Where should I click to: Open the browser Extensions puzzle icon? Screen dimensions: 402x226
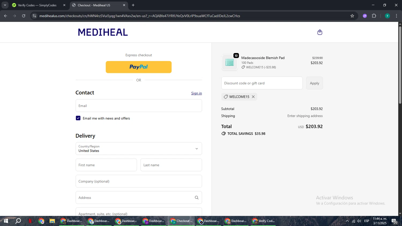(x=374, y=16)
